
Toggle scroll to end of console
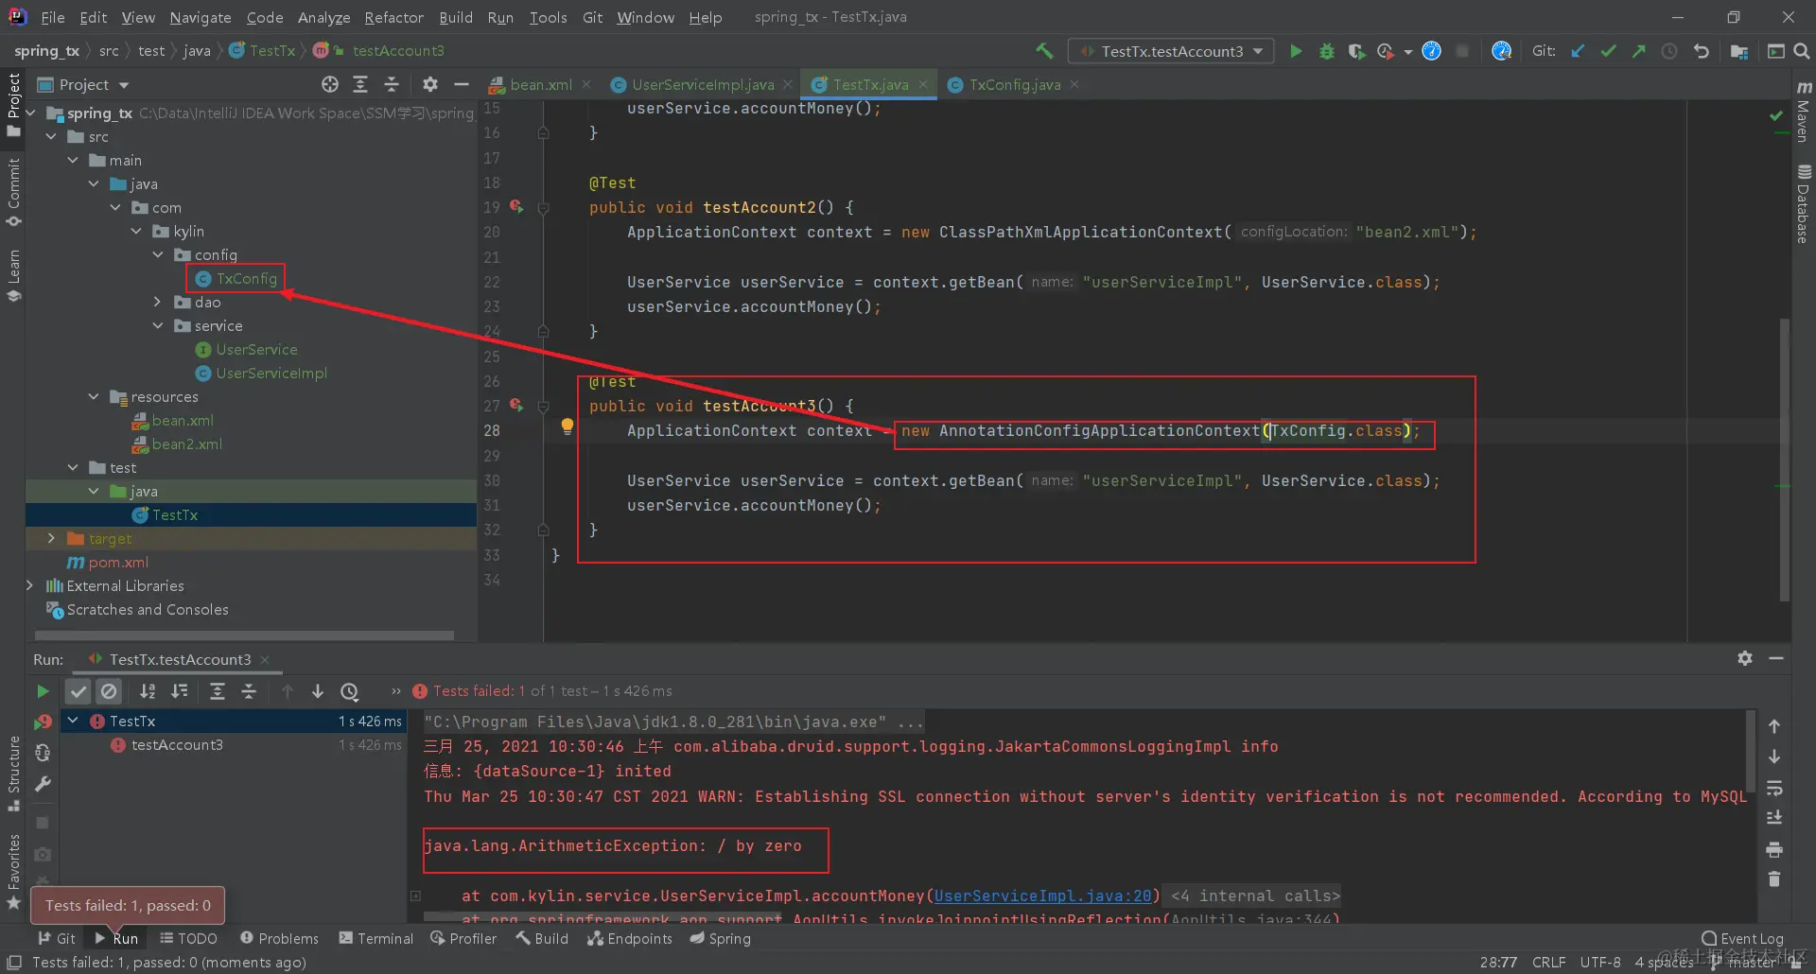pos(1774,818)
